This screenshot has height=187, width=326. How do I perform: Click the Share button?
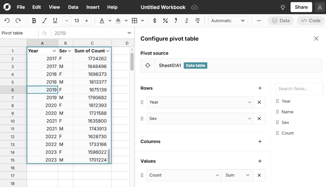pyautogui.click(x=301, y=7)
